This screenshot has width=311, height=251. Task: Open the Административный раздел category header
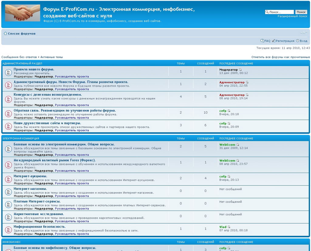(22, 64)
